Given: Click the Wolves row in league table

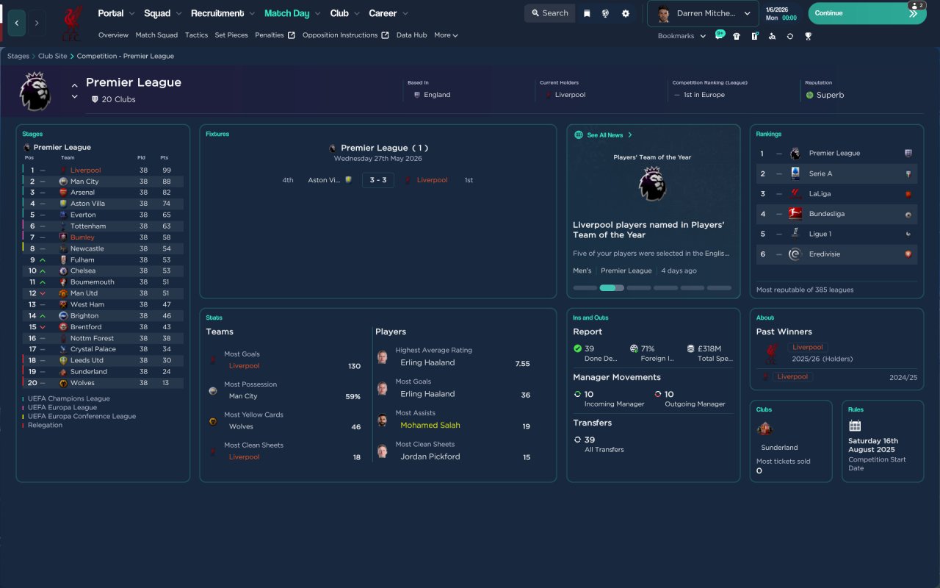Looking at the screenshot, I should click(103, 383).
